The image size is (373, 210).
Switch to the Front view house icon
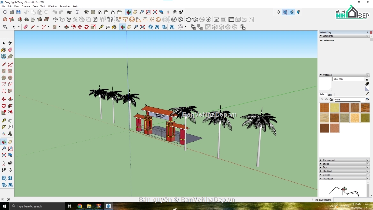(x=99, y=12)
